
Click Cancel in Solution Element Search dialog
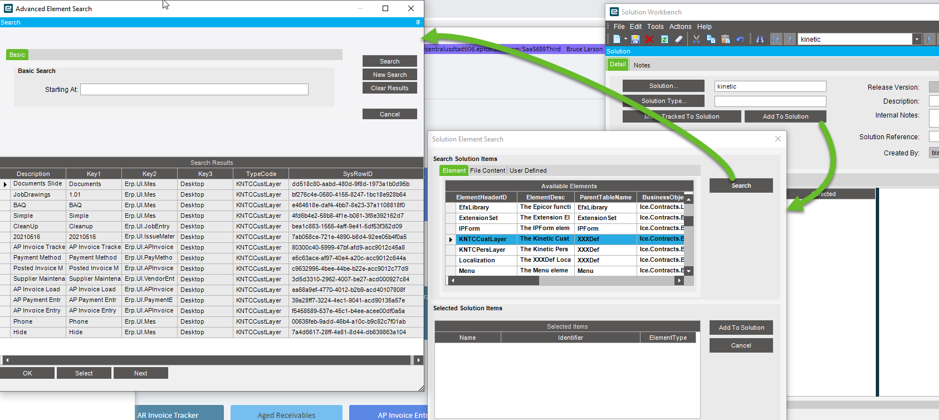point(741,345)
